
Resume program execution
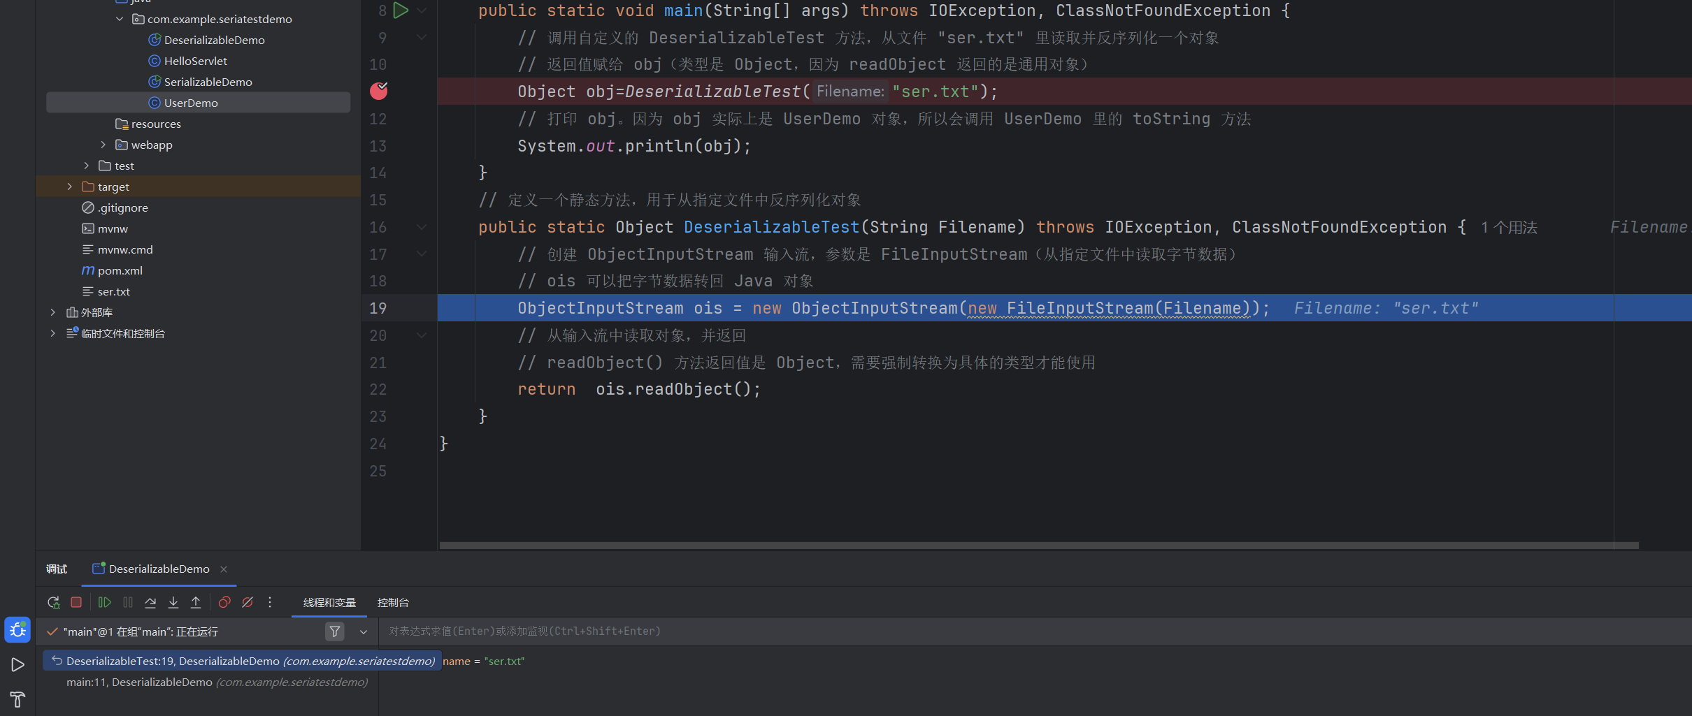(x=105, y=602)
